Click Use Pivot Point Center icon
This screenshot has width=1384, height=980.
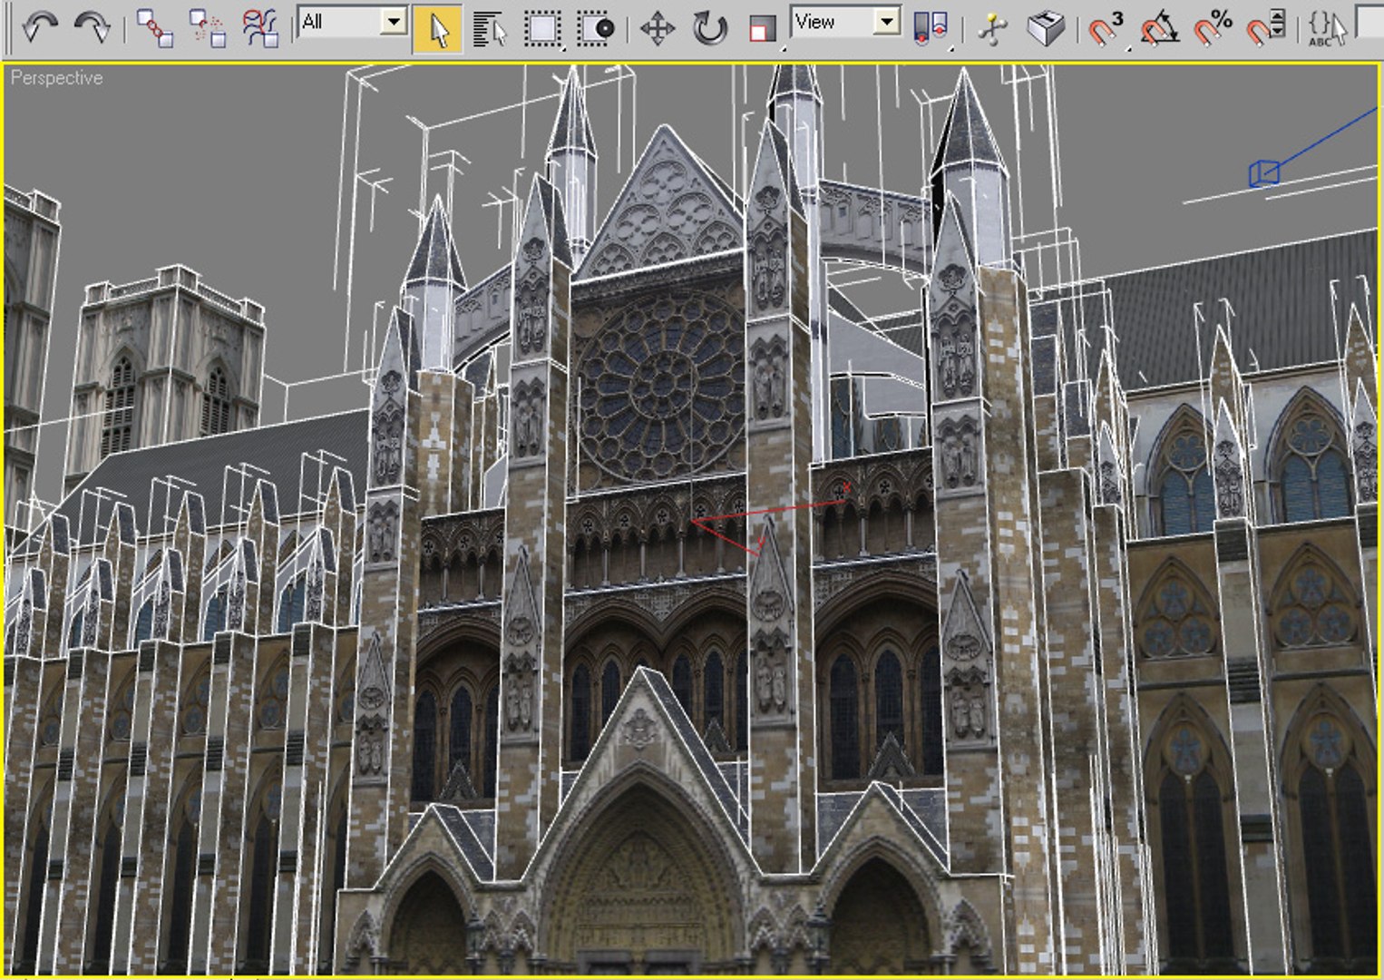coord(931,28)
